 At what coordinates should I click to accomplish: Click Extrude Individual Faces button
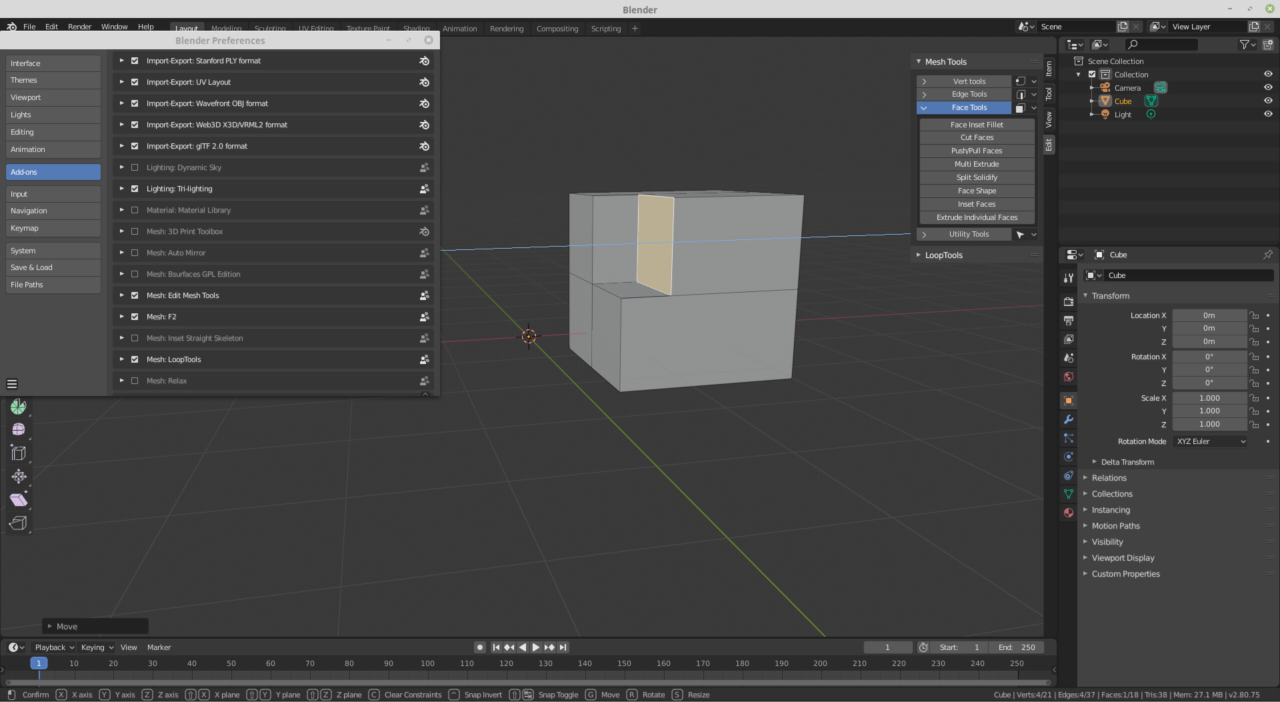click(977, 217)
